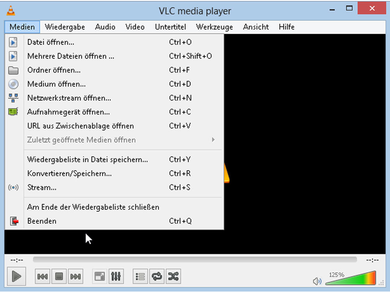
Task: Click the Netzwerkstream network icon
Action: tap(13, 98)
